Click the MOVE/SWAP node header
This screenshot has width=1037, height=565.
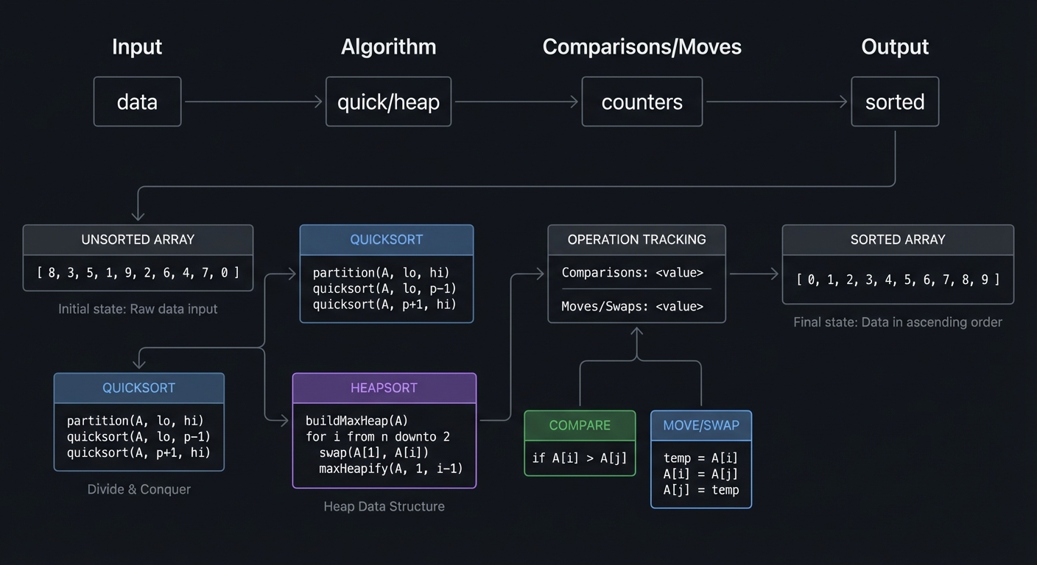[x=700, y=425]
